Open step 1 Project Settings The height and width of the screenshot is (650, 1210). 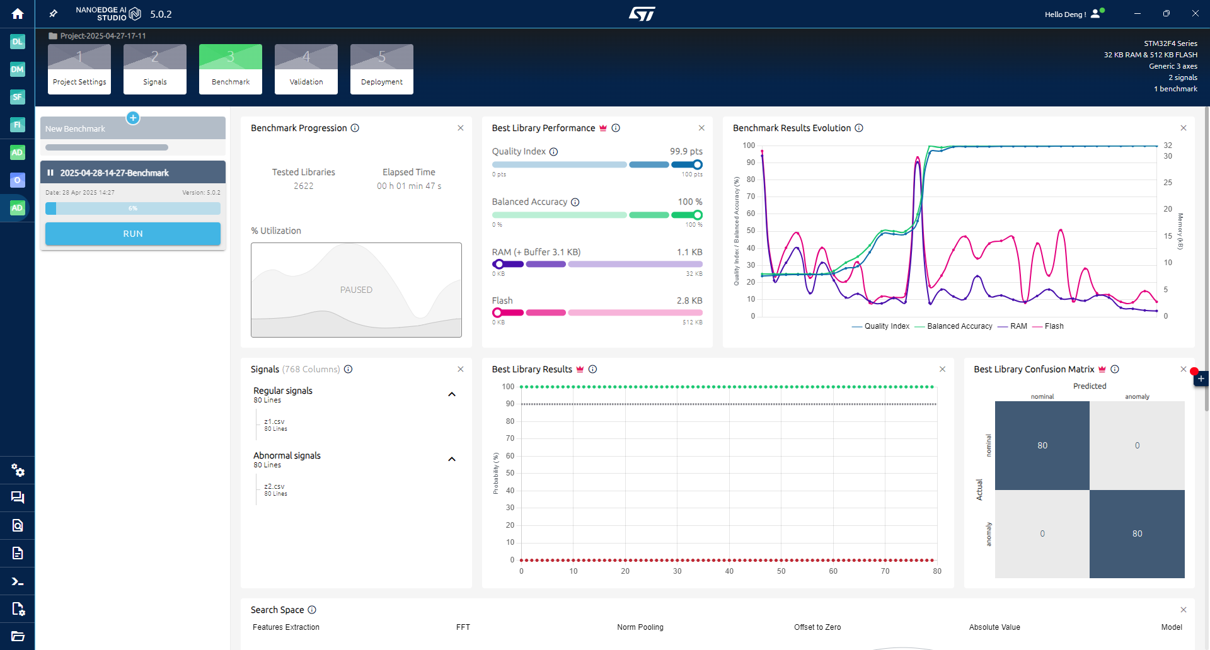pos(79,69)
